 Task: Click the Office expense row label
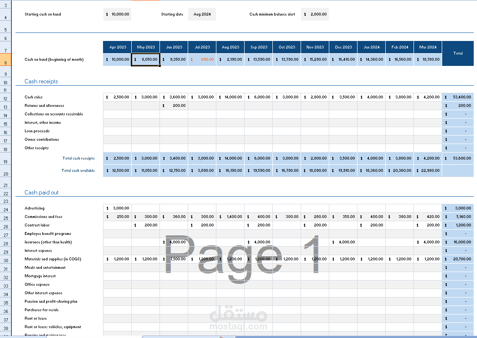pos(37,285)
